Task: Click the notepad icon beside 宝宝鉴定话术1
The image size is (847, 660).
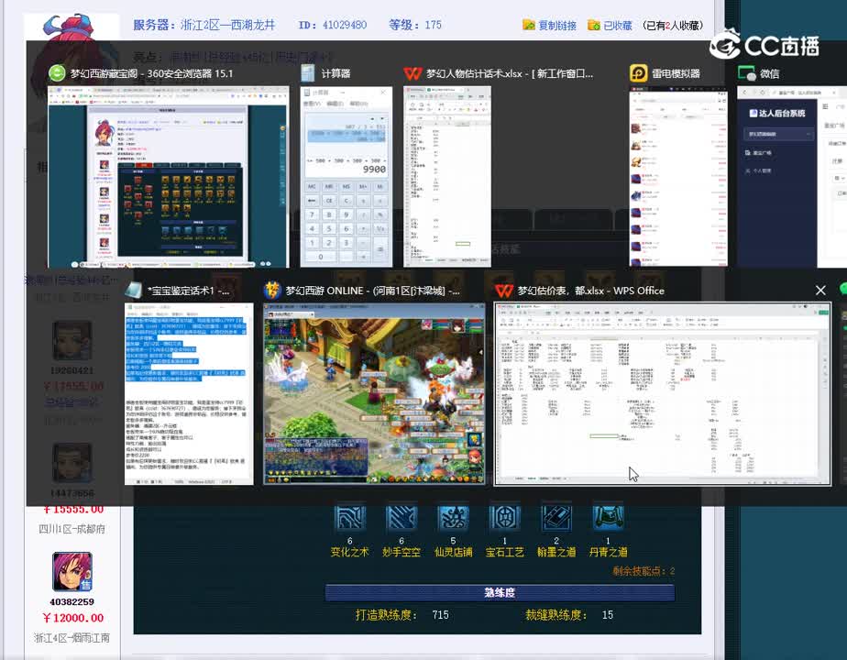Action: pos(134,290)
